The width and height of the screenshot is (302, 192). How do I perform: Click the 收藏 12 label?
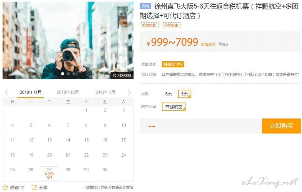[17, 188]
